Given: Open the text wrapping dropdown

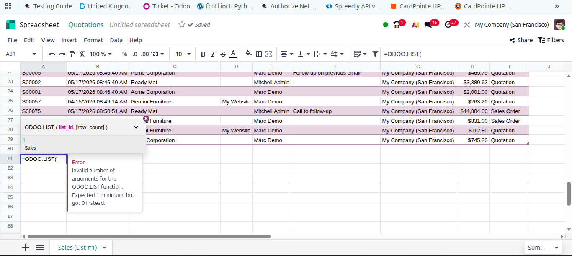Looking at the screenshot, I should 320,54.
